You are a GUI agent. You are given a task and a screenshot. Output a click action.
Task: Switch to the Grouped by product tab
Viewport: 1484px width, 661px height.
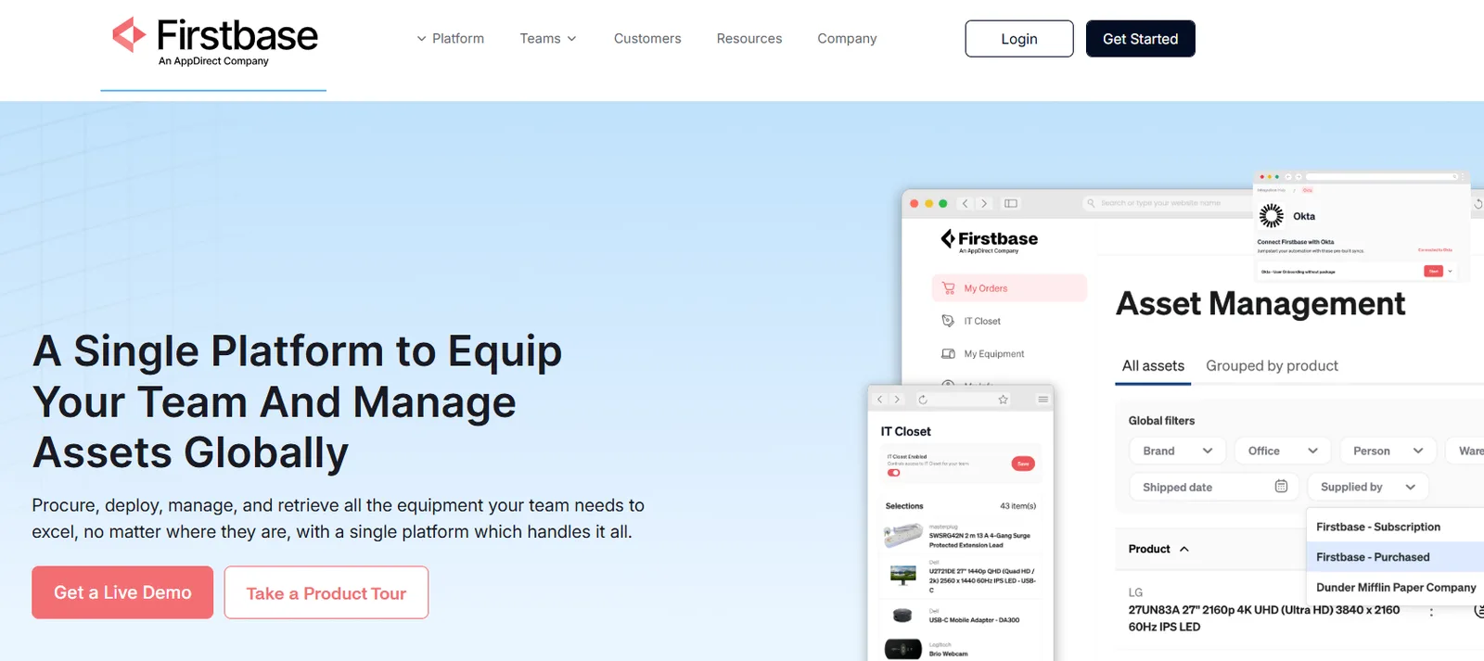tap(1272, 366)
